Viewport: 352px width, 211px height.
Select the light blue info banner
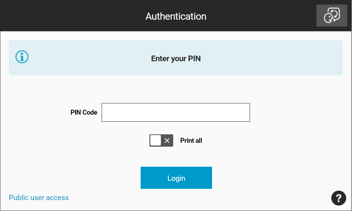coord(176,58)
